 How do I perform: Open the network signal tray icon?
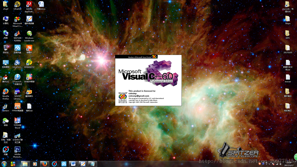tap(277, 164)
